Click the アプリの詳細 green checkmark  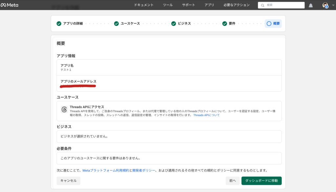(x=59, y=24)
